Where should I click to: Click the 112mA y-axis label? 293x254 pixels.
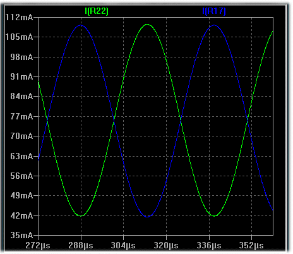point(19,17)
